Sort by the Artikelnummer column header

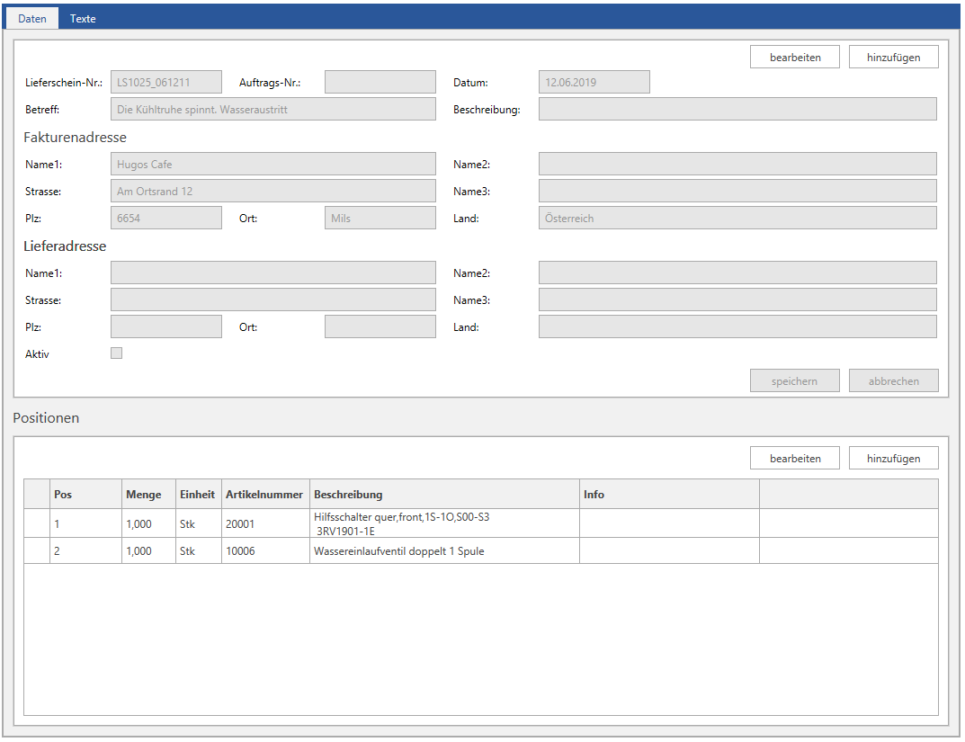266,494
